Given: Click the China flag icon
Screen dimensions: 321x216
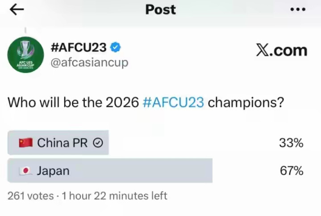Looking at the screenshot, I should point(26,143).
